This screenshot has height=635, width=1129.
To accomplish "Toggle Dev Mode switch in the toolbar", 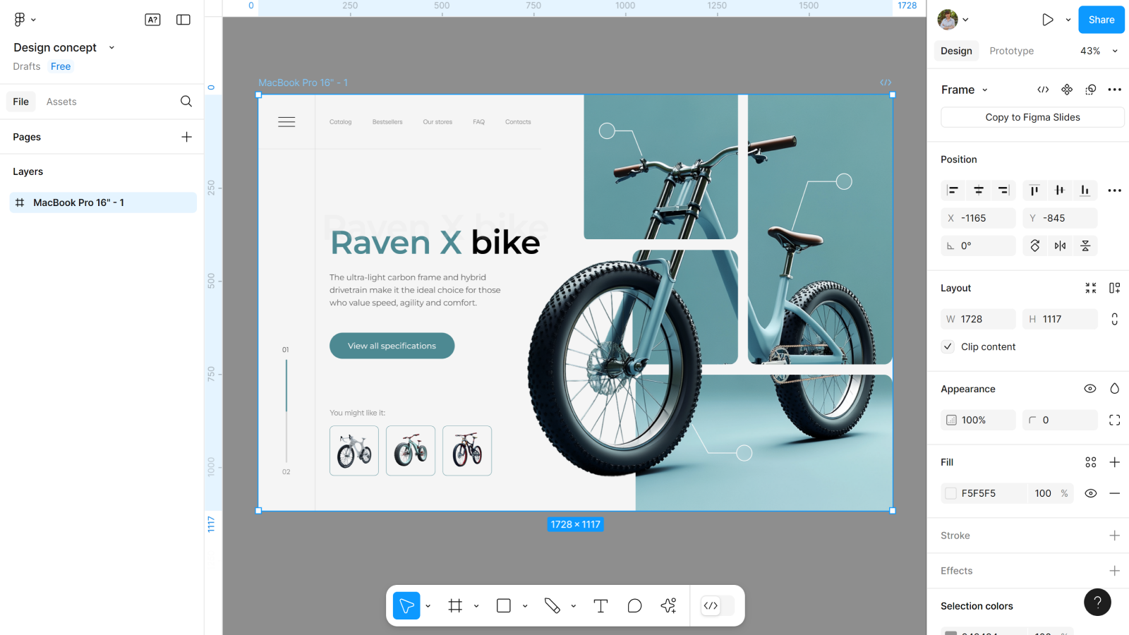I will pyautogui.click(x=717, y=606).
